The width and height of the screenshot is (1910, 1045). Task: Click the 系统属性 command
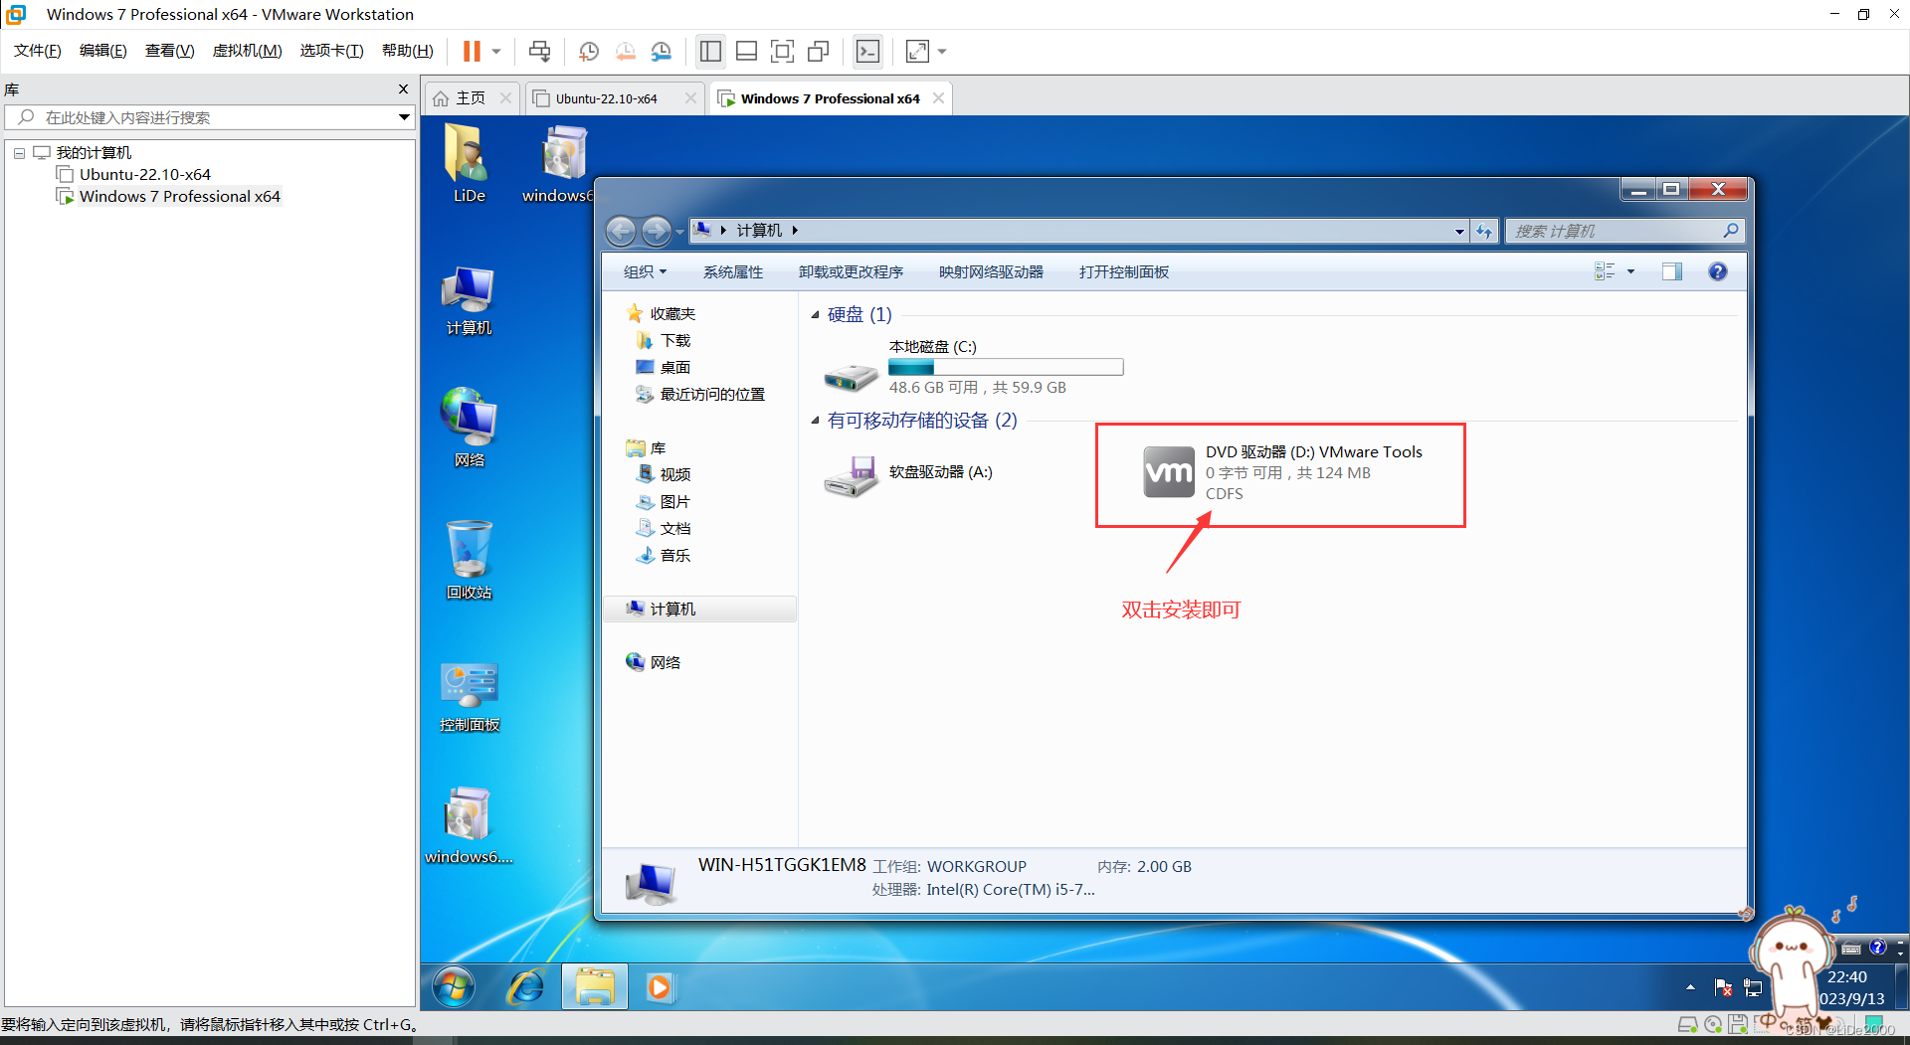pos(733,271)
